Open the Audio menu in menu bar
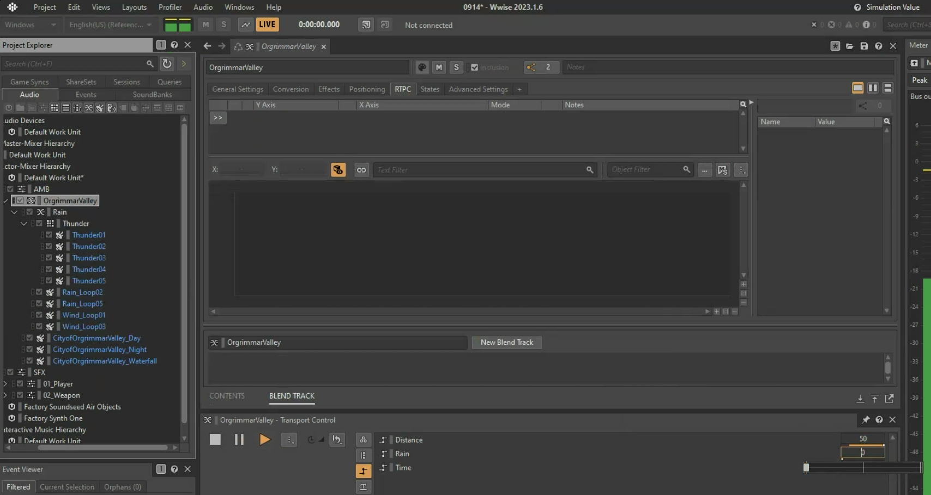 click(x=203, y=7)
